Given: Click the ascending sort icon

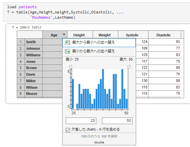Looking at the screenshot, I should click(x=67, y=51).
